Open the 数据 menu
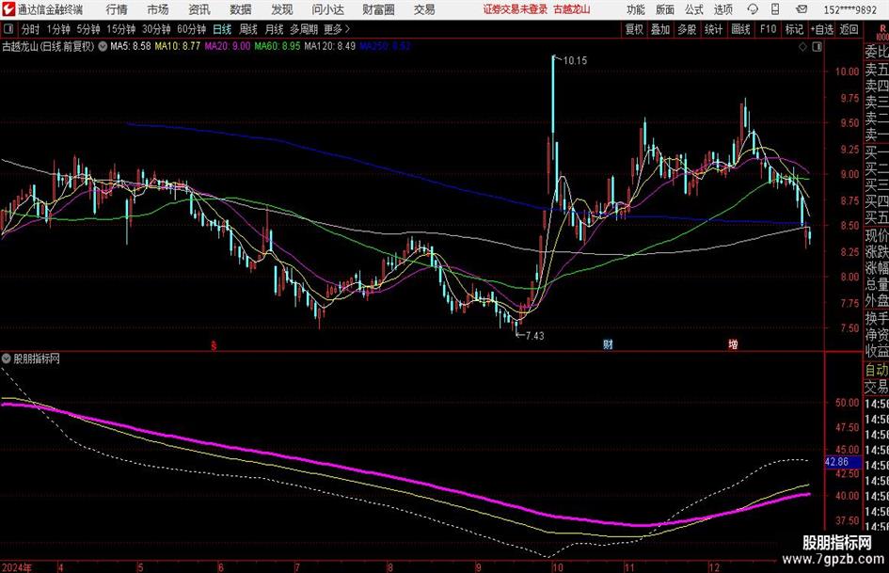The width and height of the screenshot is (889, 573). (x=241, y=9)
